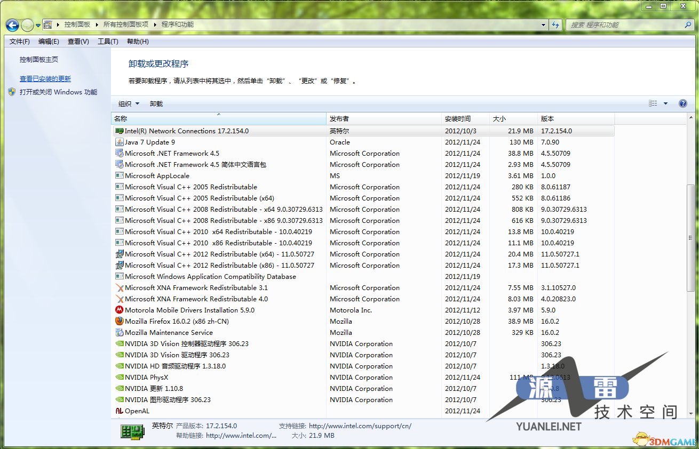Screen dimensions: 699x449
Task: Select Visual C++ 2010 x64 Redistributable row
Action: [x=363, y=232]
